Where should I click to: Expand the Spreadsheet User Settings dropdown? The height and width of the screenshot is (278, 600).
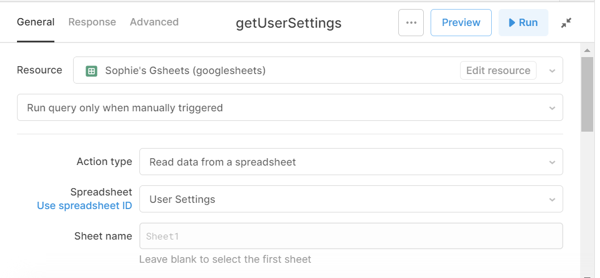[x=351, y=199]
